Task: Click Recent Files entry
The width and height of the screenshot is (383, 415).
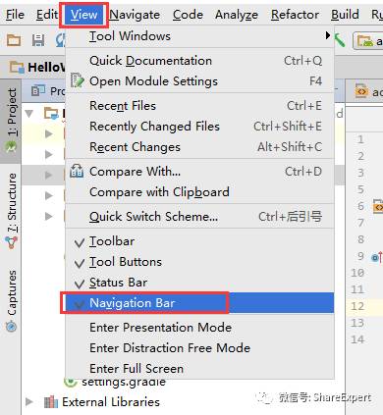Action: 199,106
